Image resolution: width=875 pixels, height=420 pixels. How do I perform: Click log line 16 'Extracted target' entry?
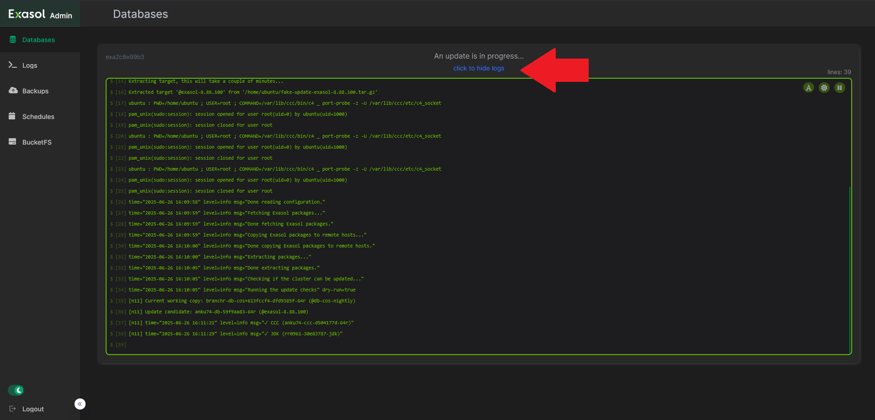click(x=244, y=92)
